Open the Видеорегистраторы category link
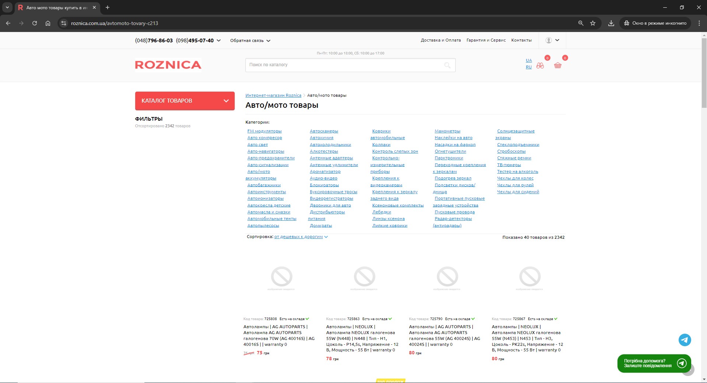The height and width of the screenshot is (383, 707). tap(331, 199)
